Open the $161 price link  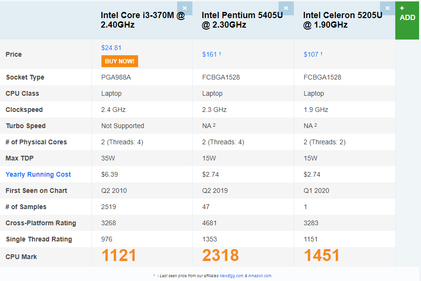tap(210, 54)
